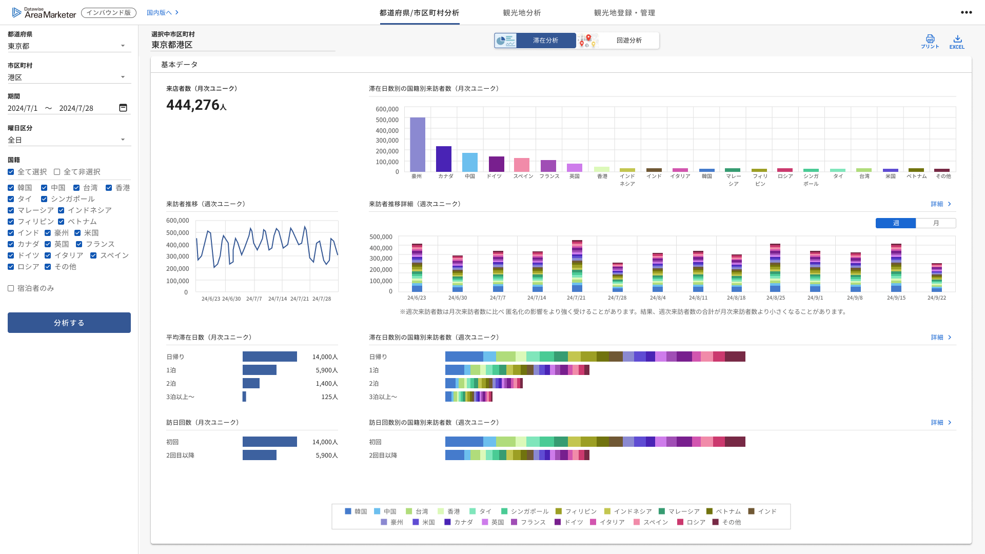The image size is (985, 554).
Task: Open the 市区町村 dropdown
Action: pos(69,77)
